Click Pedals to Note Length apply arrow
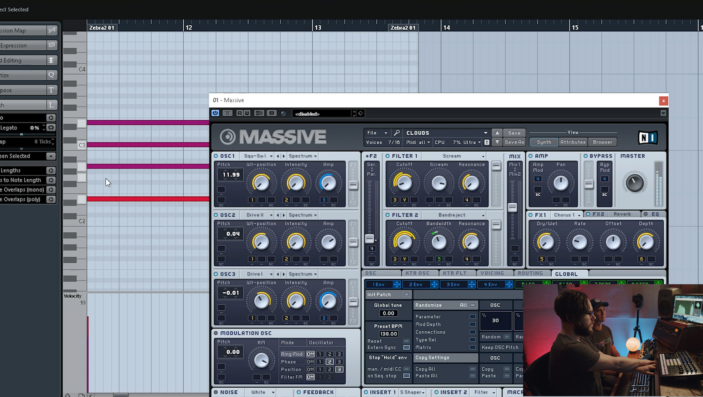The height and width of the screenshot is (397, 703). tap(51, 180)
